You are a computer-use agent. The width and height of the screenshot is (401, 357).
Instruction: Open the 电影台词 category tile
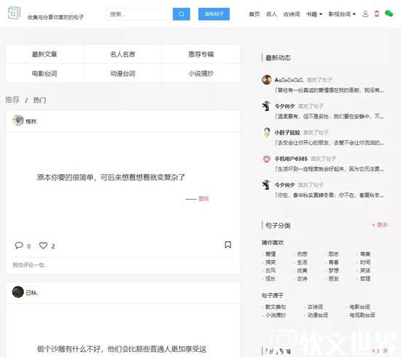click(44, 74)
